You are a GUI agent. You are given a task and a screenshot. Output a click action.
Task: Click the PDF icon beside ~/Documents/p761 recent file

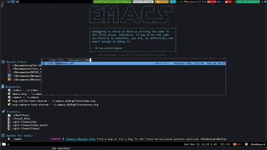click(x=9, y=65)
